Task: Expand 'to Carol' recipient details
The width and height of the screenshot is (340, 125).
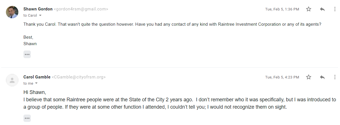Action: [40, 16]
